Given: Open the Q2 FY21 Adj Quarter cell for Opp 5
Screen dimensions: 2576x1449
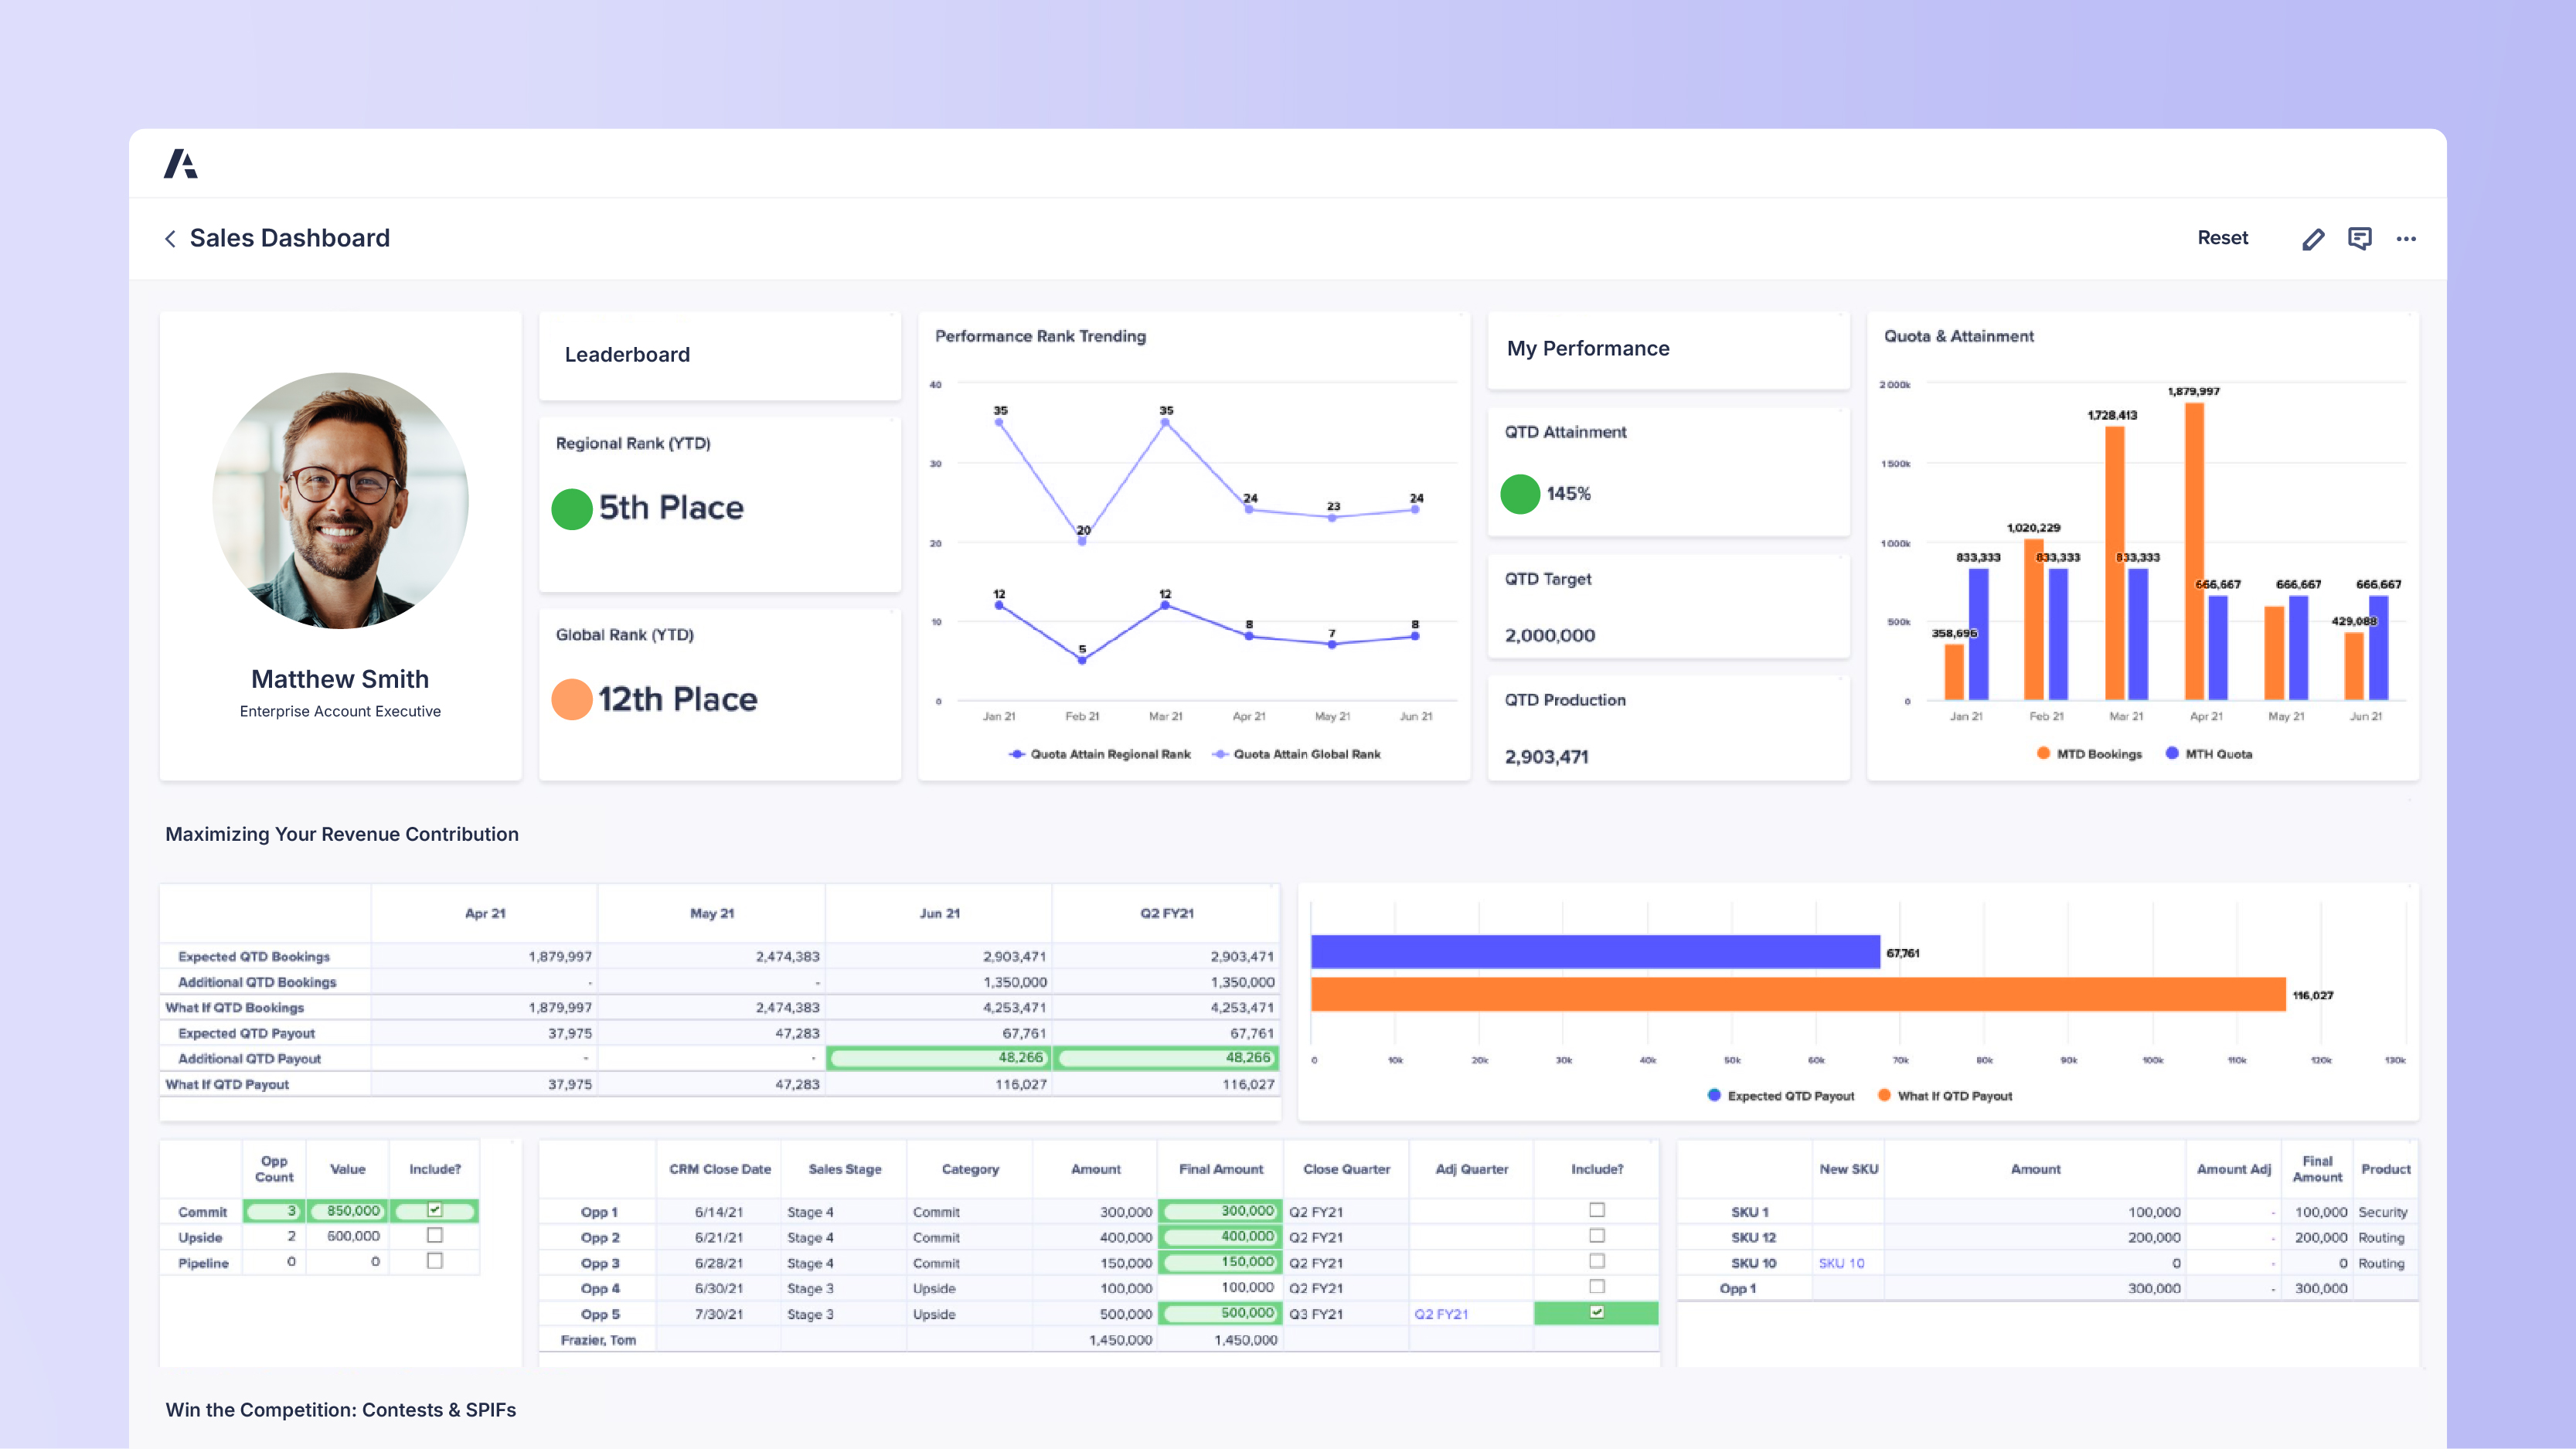Looking at the screenshot, I should click(1441, 1314).
